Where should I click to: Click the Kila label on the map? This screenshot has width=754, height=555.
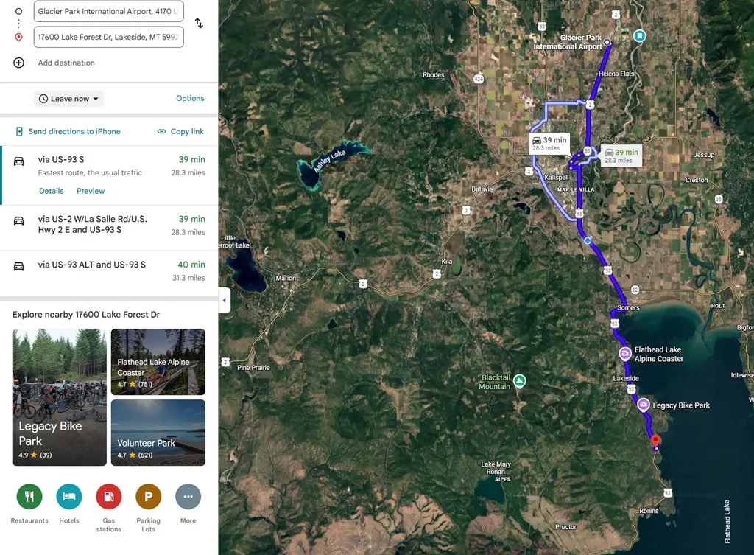pos(447,262)
